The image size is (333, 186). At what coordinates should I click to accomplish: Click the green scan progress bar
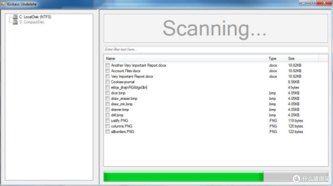click(x=184, y=177)
